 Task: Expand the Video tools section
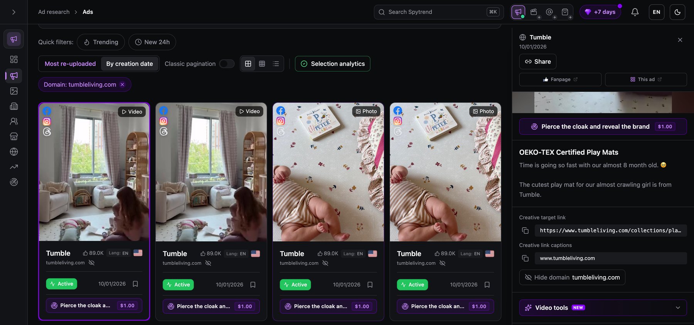pyautogui.click(x=603, y=308)
